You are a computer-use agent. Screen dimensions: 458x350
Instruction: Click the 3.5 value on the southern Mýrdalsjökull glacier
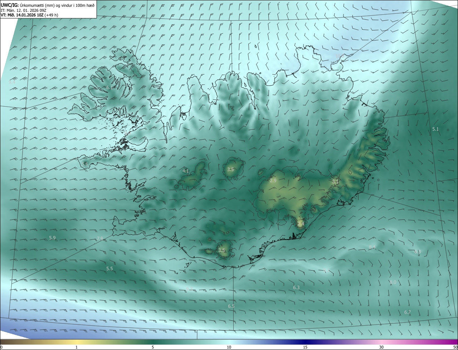pyautogui.click(x=222, y=251)
